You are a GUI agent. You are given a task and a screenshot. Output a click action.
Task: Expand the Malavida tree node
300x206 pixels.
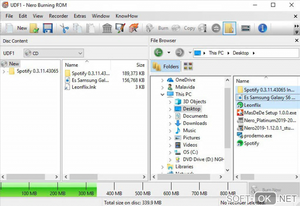[x=162, y=87]
